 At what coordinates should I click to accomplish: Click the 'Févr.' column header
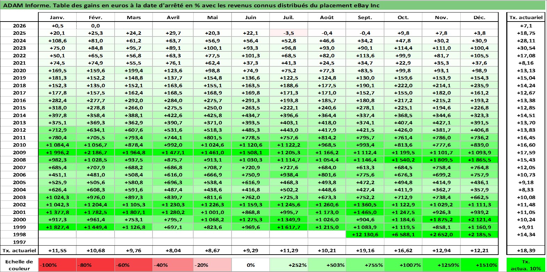pos(95,17)
